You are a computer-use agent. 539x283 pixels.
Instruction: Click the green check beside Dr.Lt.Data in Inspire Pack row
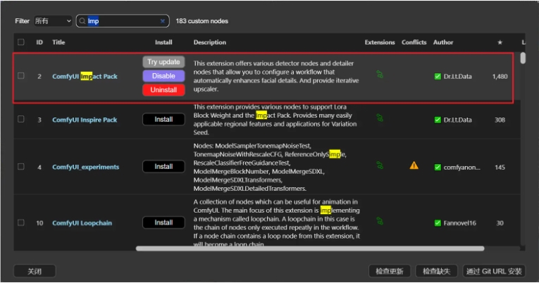(x=438, y=120)
